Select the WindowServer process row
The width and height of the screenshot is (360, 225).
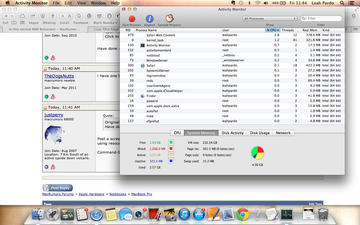tap(232, 60)
